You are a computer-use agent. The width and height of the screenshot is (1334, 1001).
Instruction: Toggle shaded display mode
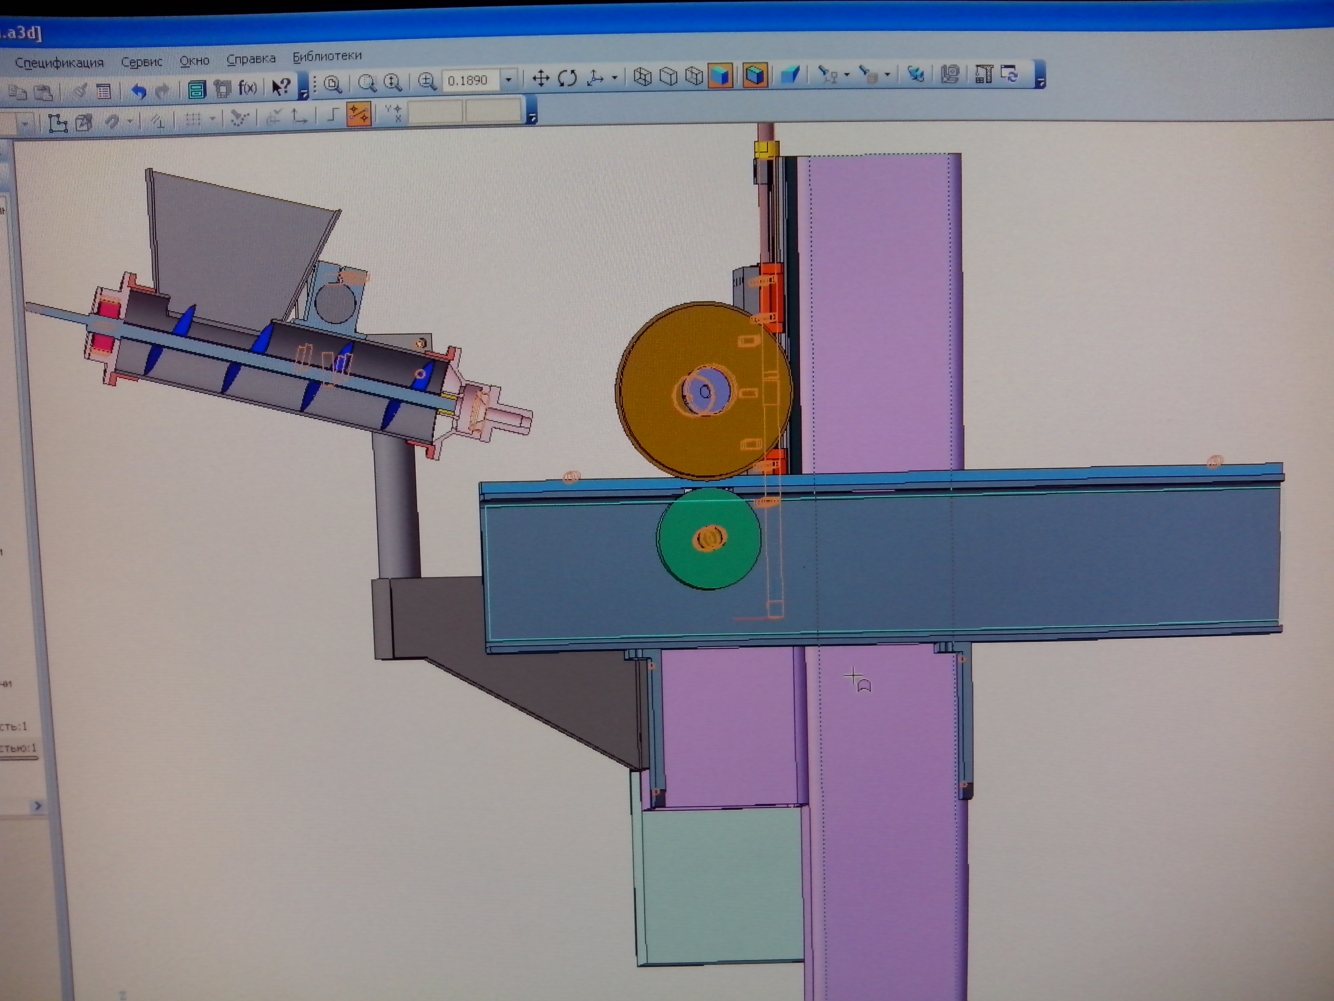720,76
